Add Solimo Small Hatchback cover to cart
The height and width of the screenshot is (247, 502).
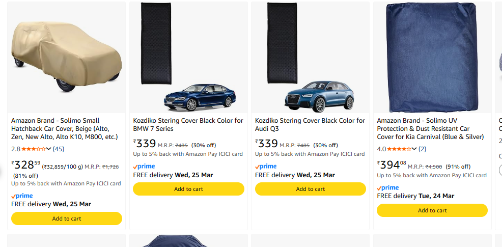click(x=67, y=218)
